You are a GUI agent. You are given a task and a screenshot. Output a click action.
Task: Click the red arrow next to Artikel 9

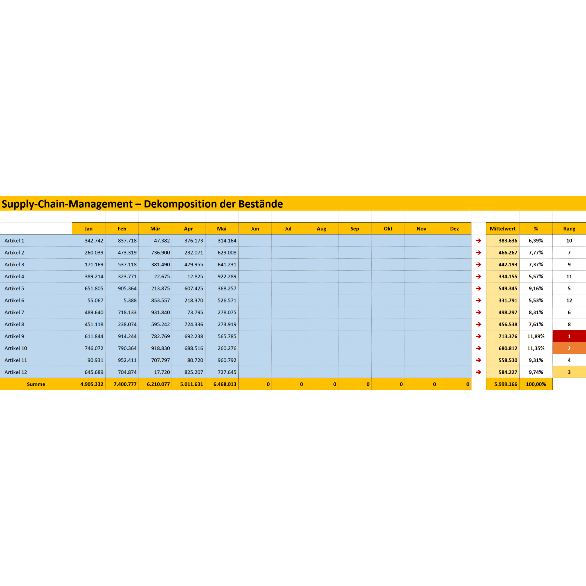pos(478,336)
